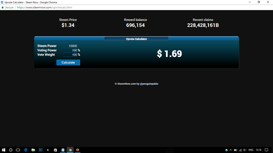Open File Explorer from taskbar

coord(33,150)
